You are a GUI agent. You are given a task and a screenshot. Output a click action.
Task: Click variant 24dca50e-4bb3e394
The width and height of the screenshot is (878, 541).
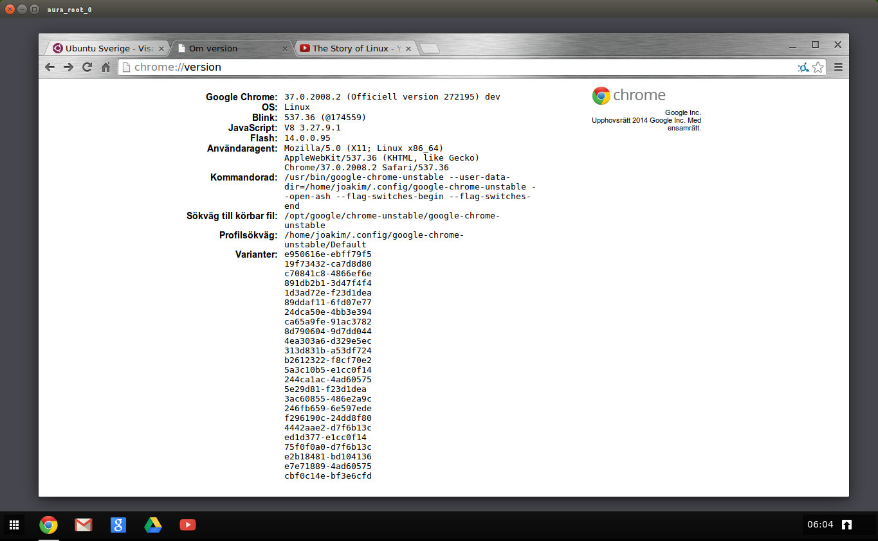pyautogui.click(x=328, y=312)
